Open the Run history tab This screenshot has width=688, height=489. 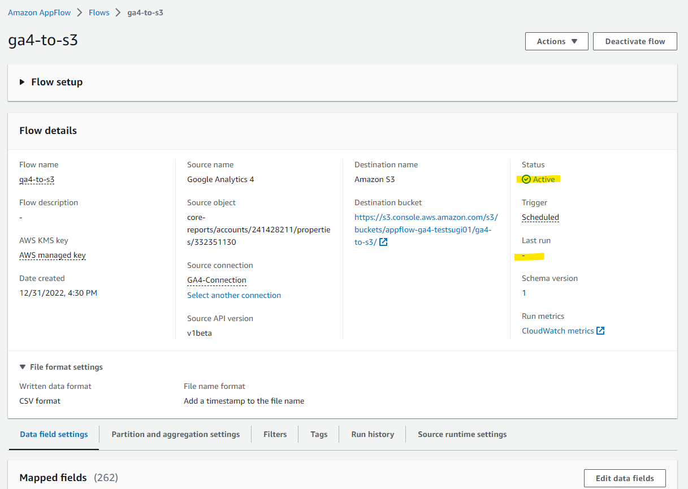click(x=373, y=434)
